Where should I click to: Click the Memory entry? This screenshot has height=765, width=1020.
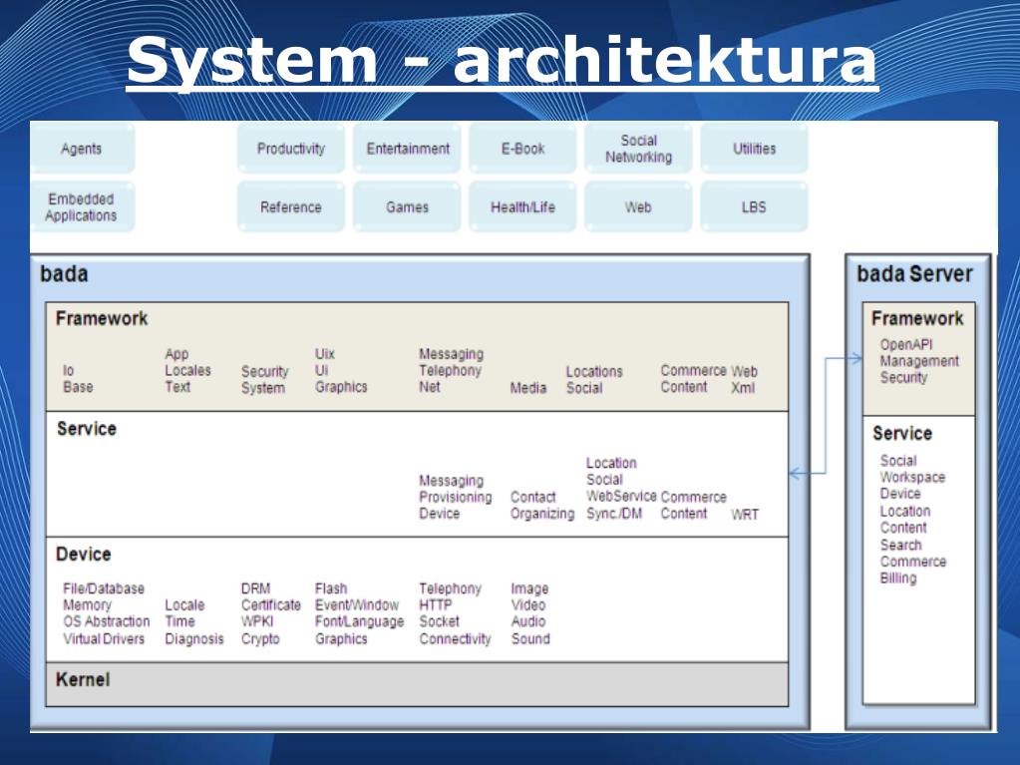(87, 605)
